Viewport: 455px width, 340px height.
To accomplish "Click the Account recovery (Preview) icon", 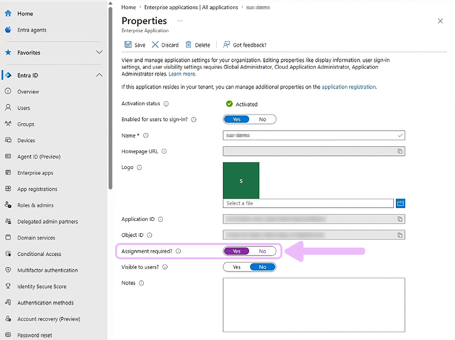I will point(8,318).
